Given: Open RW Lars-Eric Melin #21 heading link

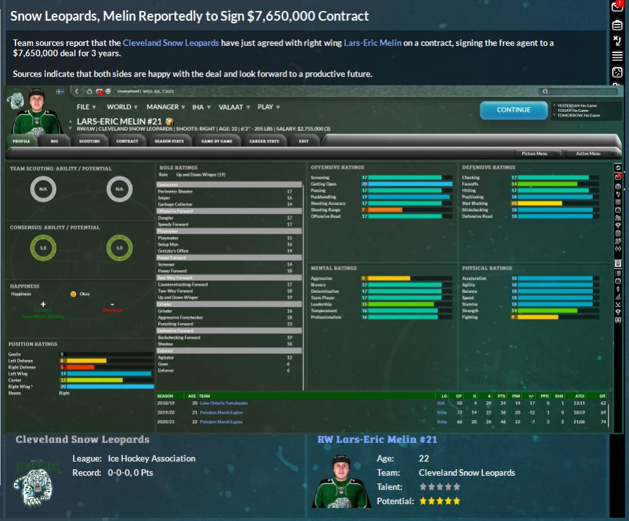Looking at the screenshot, I should [377, 439].
